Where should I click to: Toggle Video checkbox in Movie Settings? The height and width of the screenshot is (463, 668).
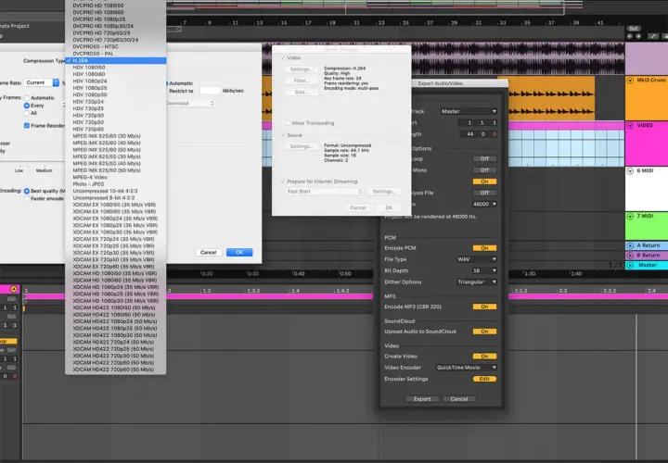[x=283, y=57]
